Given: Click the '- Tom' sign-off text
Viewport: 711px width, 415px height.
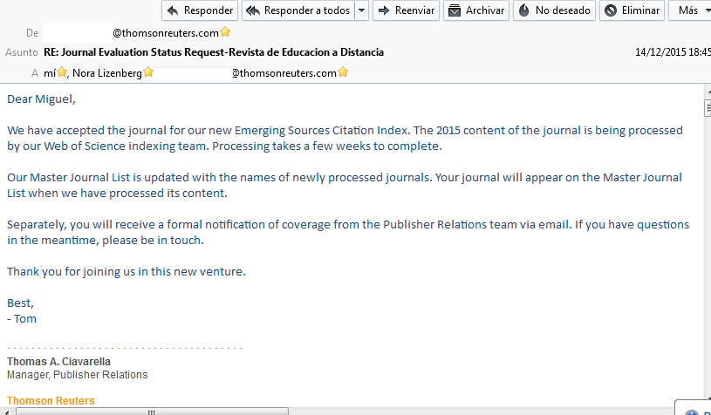Looking at the screenshot, I should coord(22,318).
